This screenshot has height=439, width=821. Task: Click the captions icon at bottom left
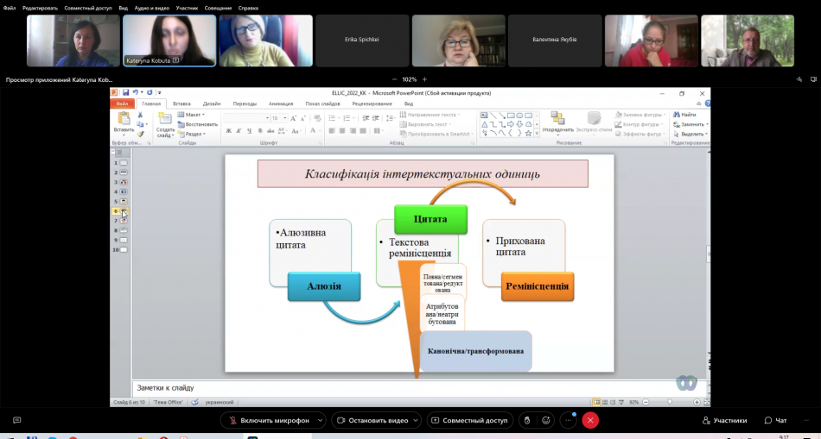click(x=16, y=420)
